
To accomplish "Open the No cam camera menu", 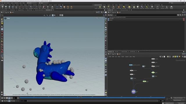I will tap(102, 18).
